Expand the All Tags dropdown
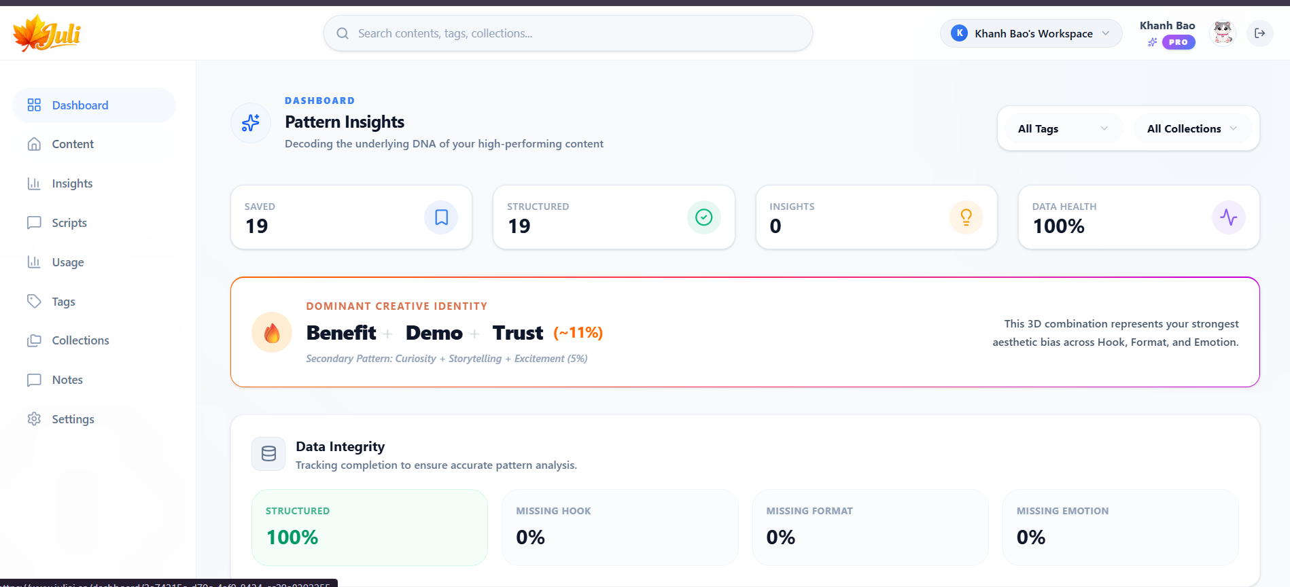1290x587 pixels. (x=1062, y=128)
